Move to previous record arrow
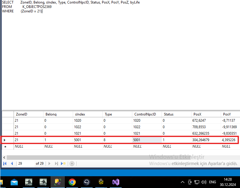 pos(12,164)
